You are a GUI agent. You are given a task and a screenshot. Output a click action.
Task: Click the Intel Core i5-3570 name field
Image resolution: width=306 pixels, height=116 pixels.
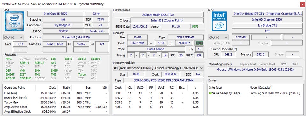click(55, 14)
